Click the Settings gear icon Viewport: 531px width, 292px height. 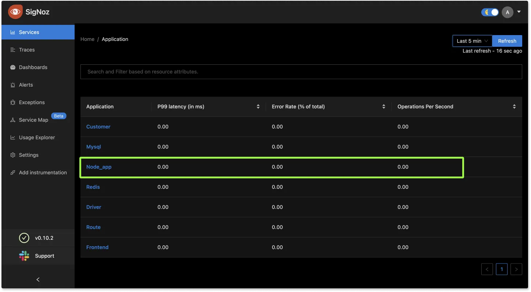tap(13, 155)
